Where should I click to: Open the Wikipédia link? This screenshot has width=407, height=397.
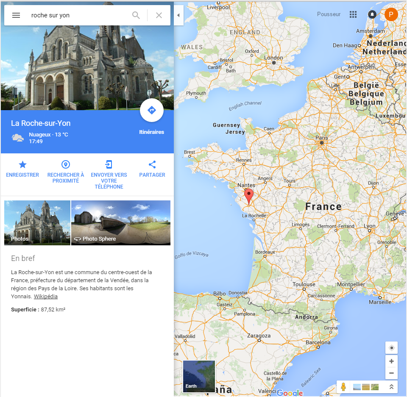[46, 296]
